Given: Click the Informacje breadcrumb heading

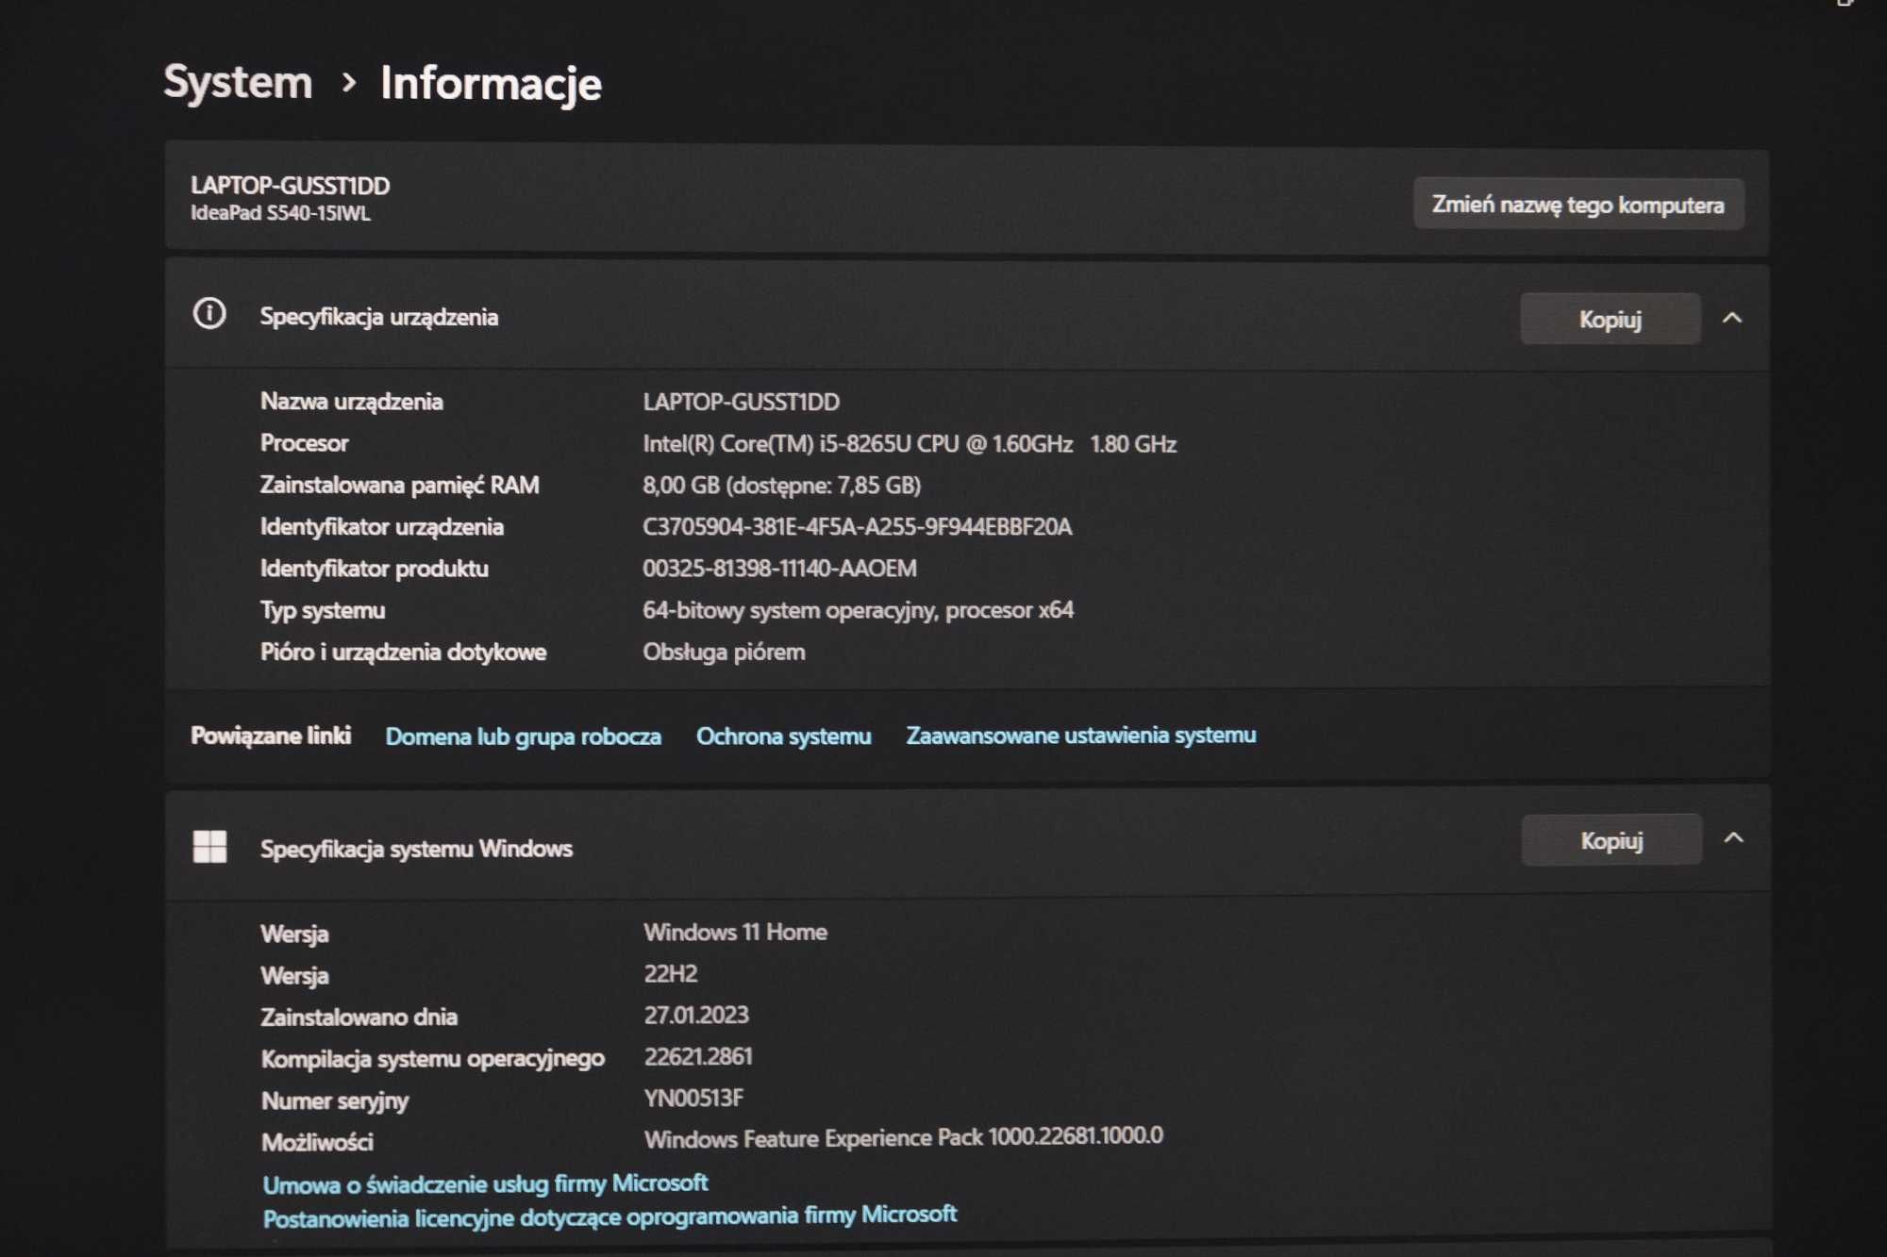Looking at the screenshot, I should [491, 84].
